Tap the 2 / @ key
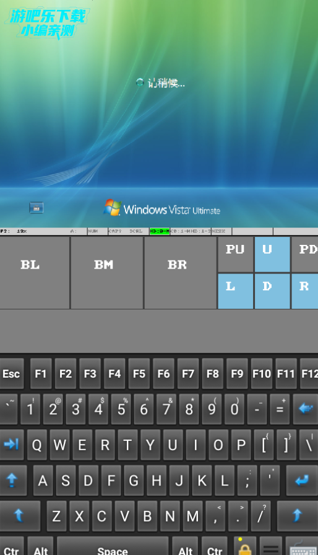 (53, 409)
